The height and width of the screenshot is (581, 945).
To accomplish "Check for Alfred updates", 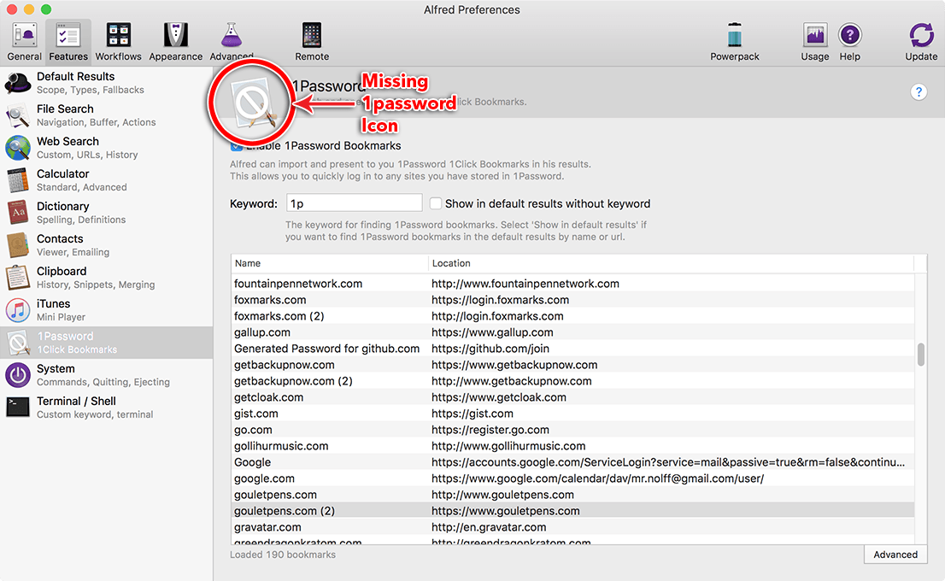I will pyautogui.click(x=920, y=38).
